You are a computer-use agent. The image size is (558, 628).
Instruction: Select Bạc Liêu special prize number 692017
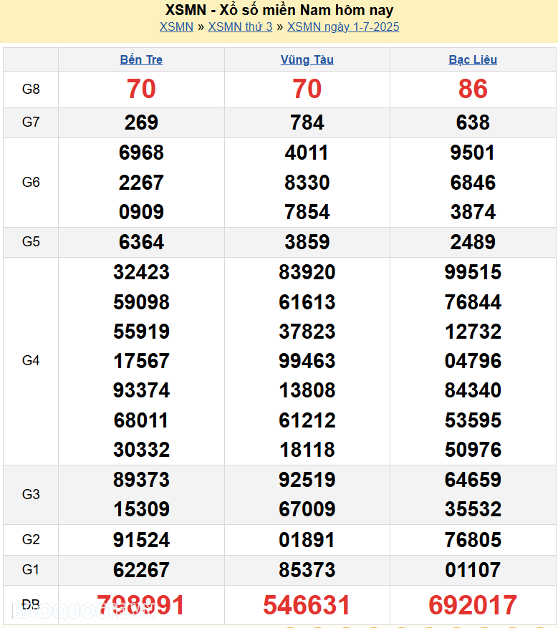coord(473,605)
